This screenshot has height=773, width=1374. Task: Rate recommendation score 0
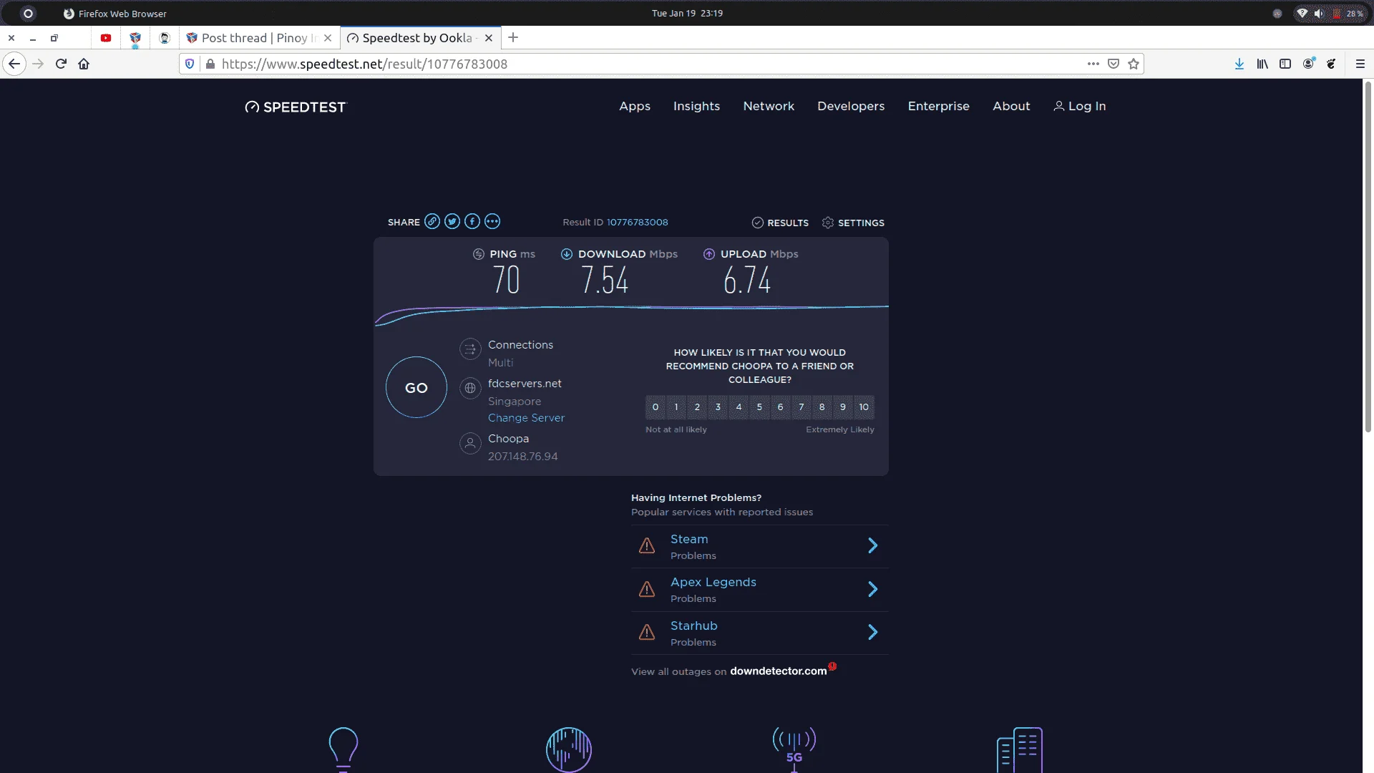[x=656, y=407]
